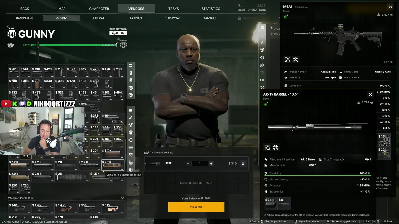399x224 pixels.
Task: Open the Character tab
Action: [x=99, y=9]
